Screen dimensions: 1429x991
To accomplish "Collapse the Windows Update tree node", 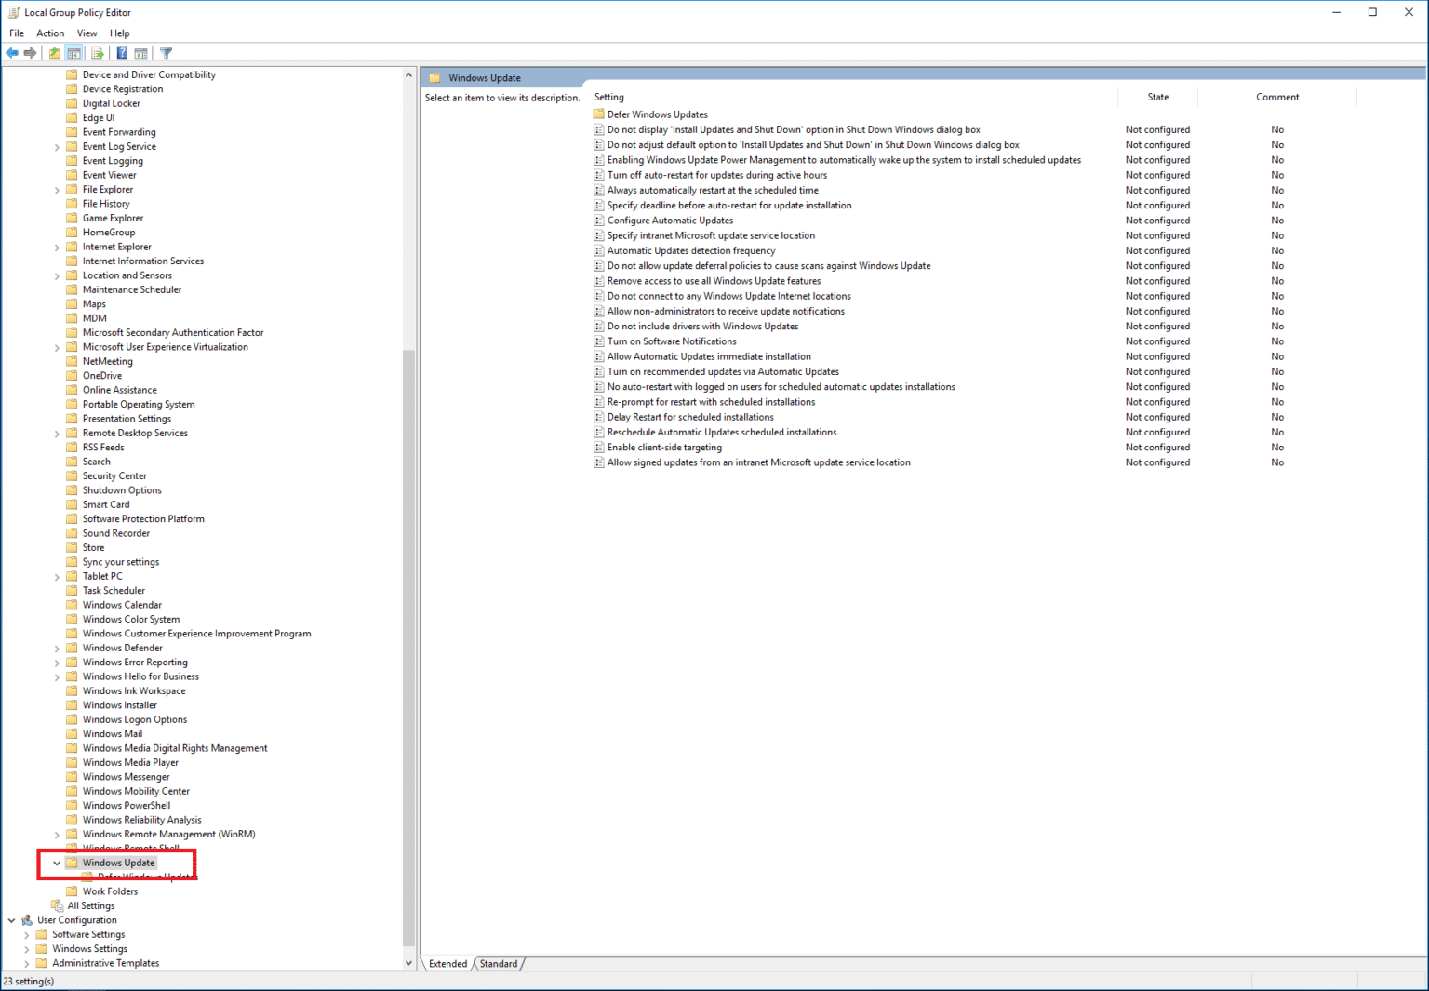I will [x=56, y=863].
